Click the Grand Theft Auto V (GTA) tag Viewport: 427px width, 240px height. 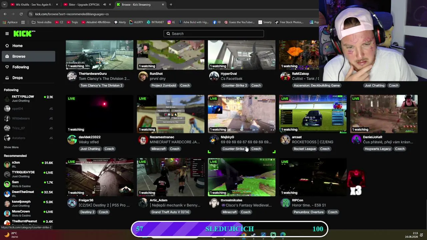pos(170,212)
